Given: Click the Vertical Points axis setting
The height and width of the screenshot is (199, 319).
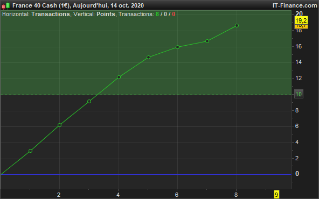Looking at the screenshot, I should click(94, 14).
